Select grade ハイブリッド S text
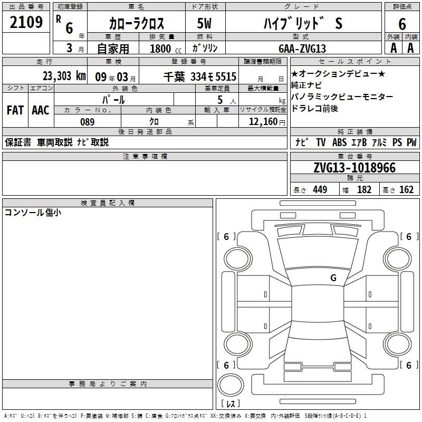The width and height of the screenshot is (422, 422). click(x=303, y=23)
